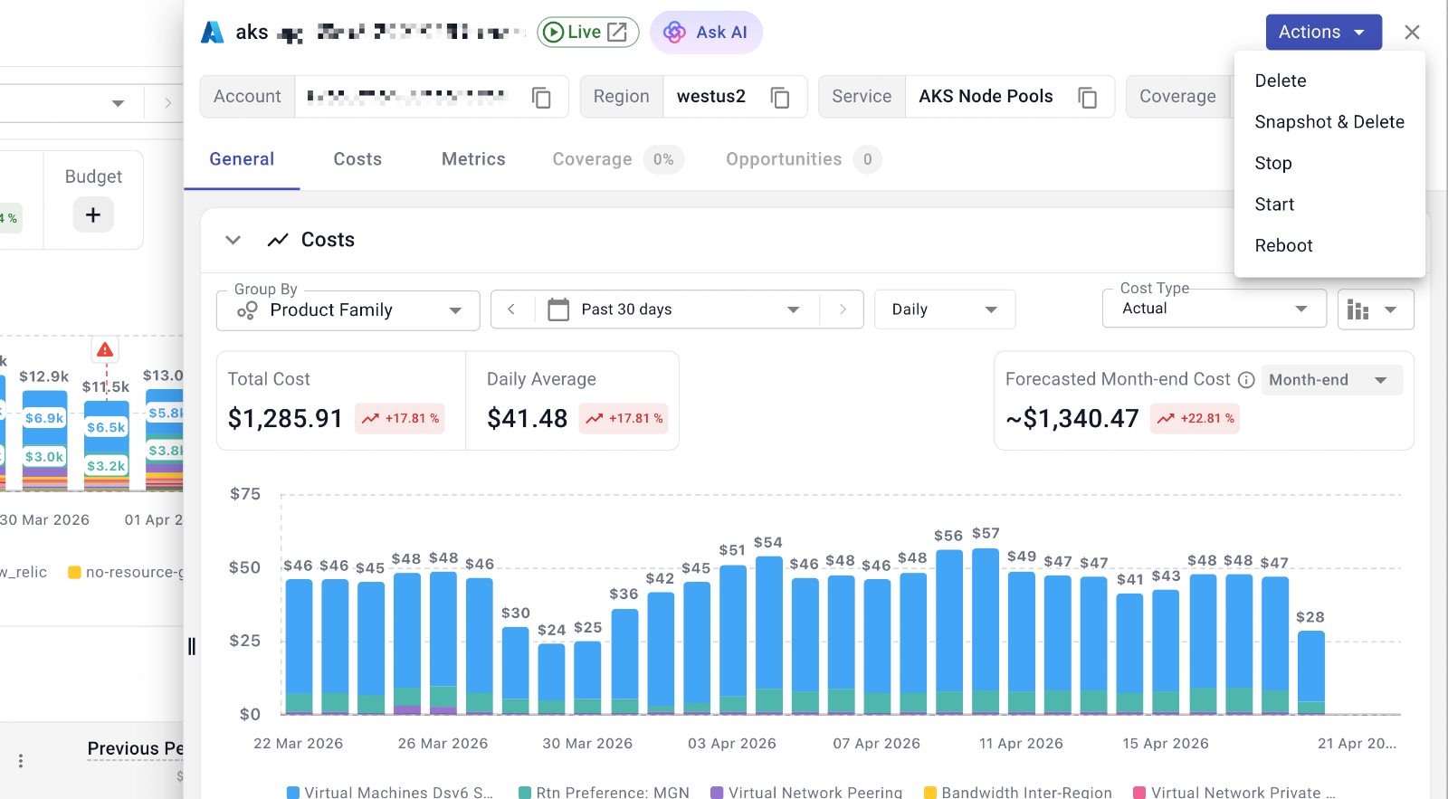Add a Budget with plus button
Image resolution: width=1448 pixels, height=799 pixels.
(x=93, y=215)
